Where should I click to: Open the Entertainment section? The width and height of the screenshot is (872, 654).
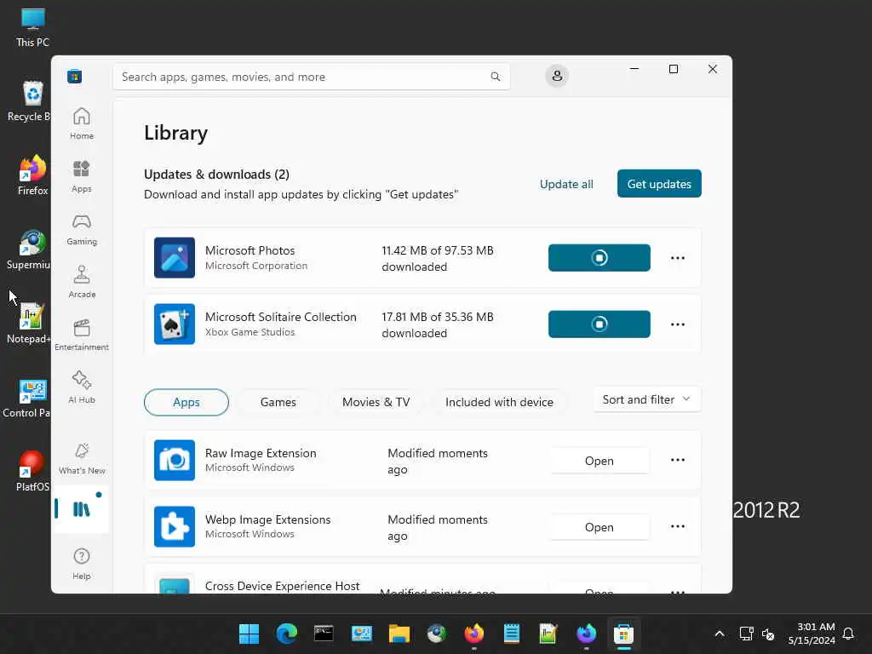tap(82, 335)
